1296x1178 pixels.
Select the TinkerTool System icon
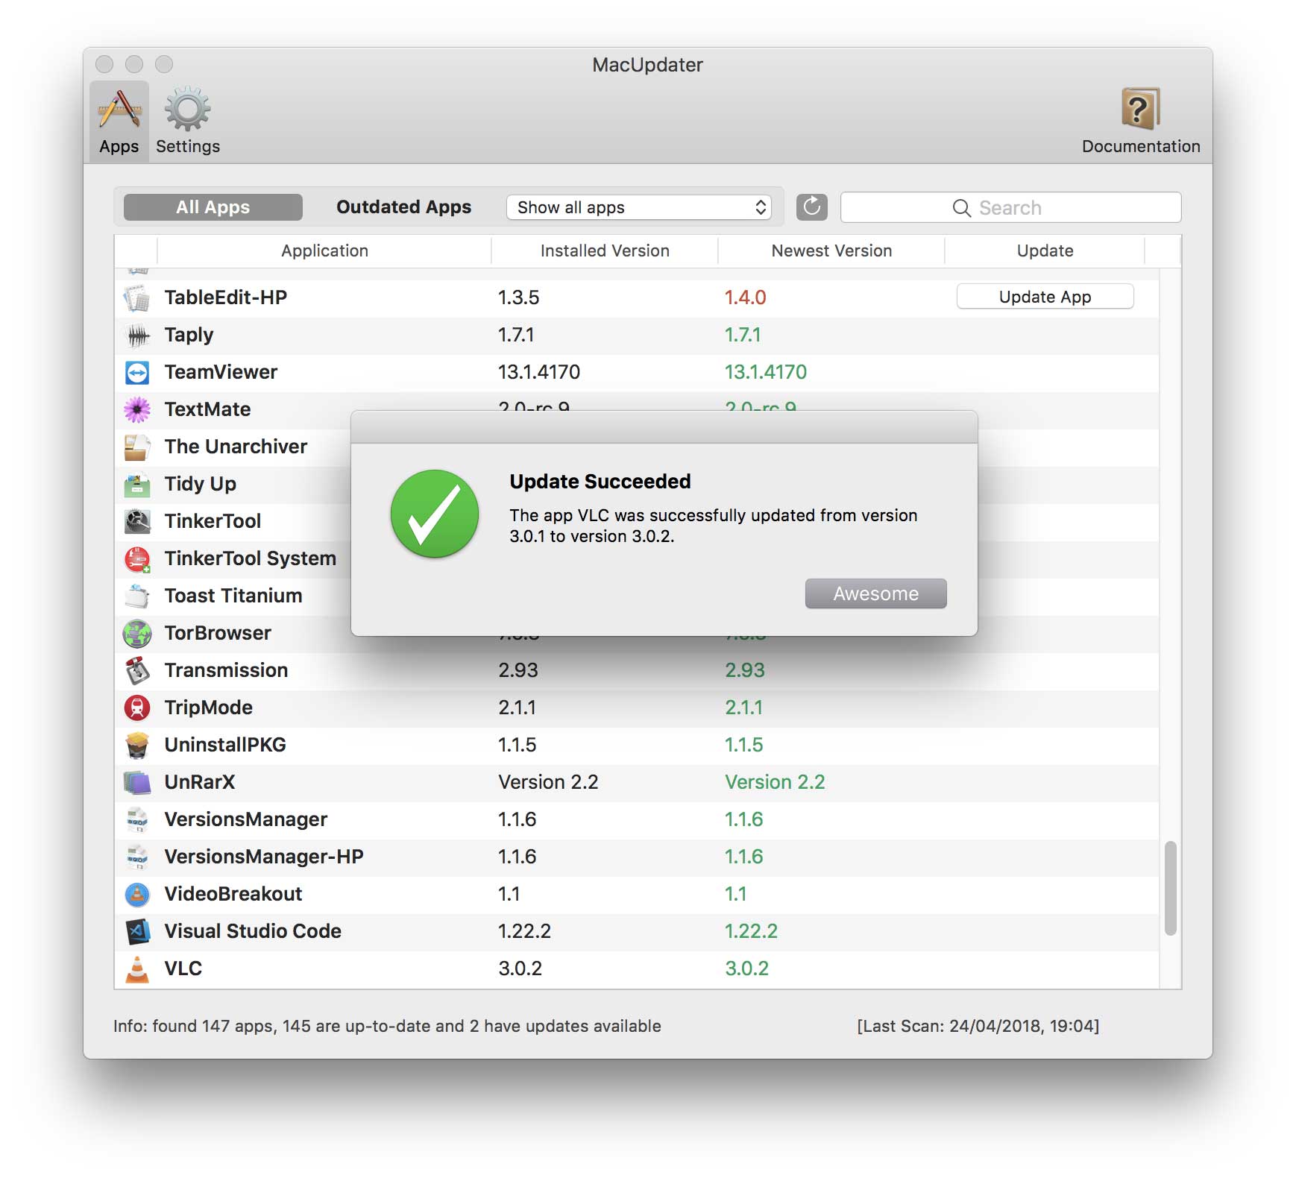pyautogui.click(x=137, y=558)
